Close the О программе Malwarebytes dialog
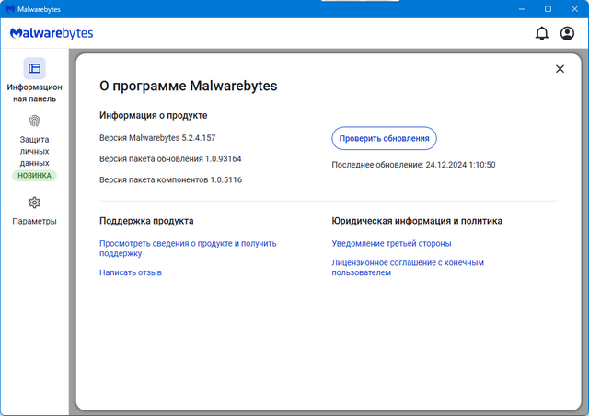The width and height of the screenshot is (589, 416). (559, 68)
